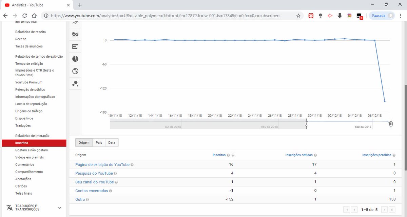
Task: Open Inscritos report in sidebar
Action: (34, 143)
